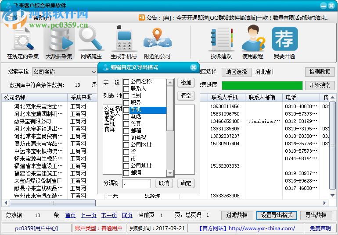
Task: Click the 添加 button in dialog
Action: pos(186,82)
